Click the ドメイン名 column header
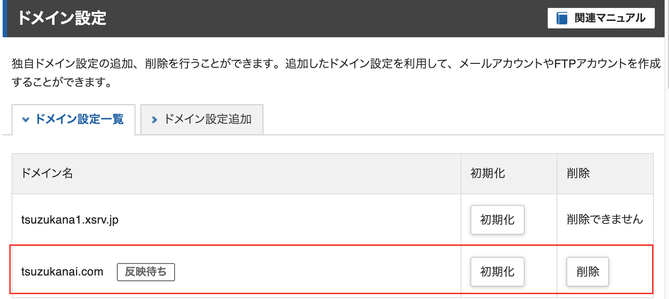669x299 pixels. click(236, 173)
